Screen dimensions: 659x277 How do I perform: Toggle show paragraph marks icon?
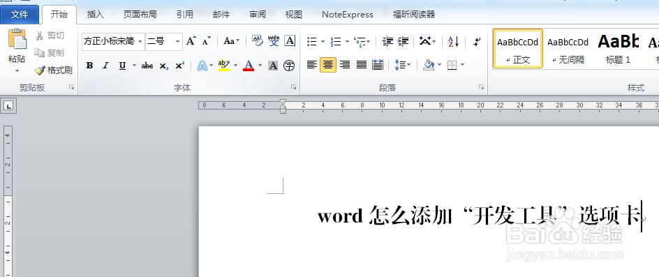tap(477, 41)
